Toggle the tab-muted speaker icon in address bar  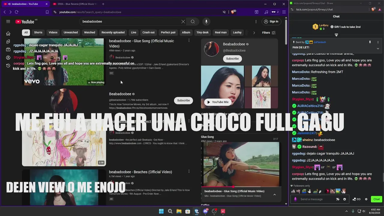(224, 12)
